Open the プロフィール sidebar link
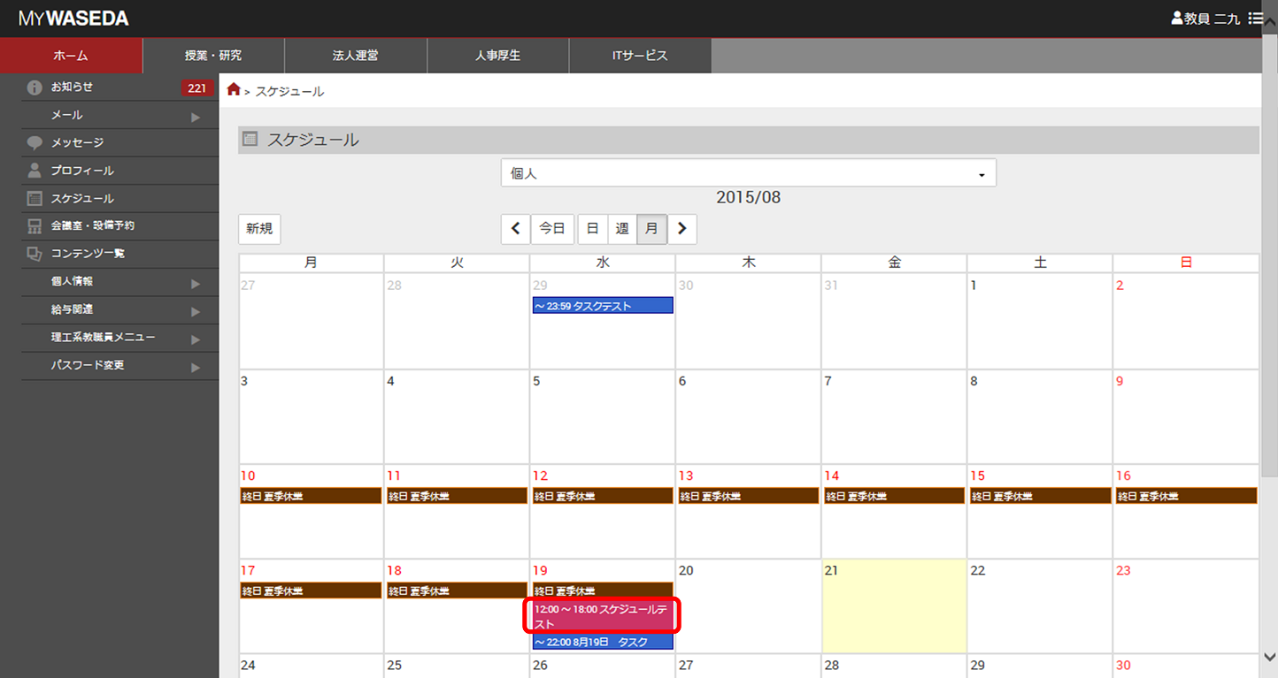 coord(82,171)
